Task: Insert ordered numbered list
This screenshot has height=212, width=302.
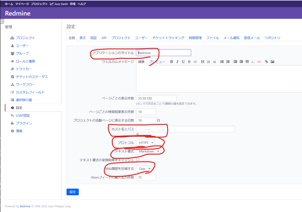Action: tap(228, 62)
